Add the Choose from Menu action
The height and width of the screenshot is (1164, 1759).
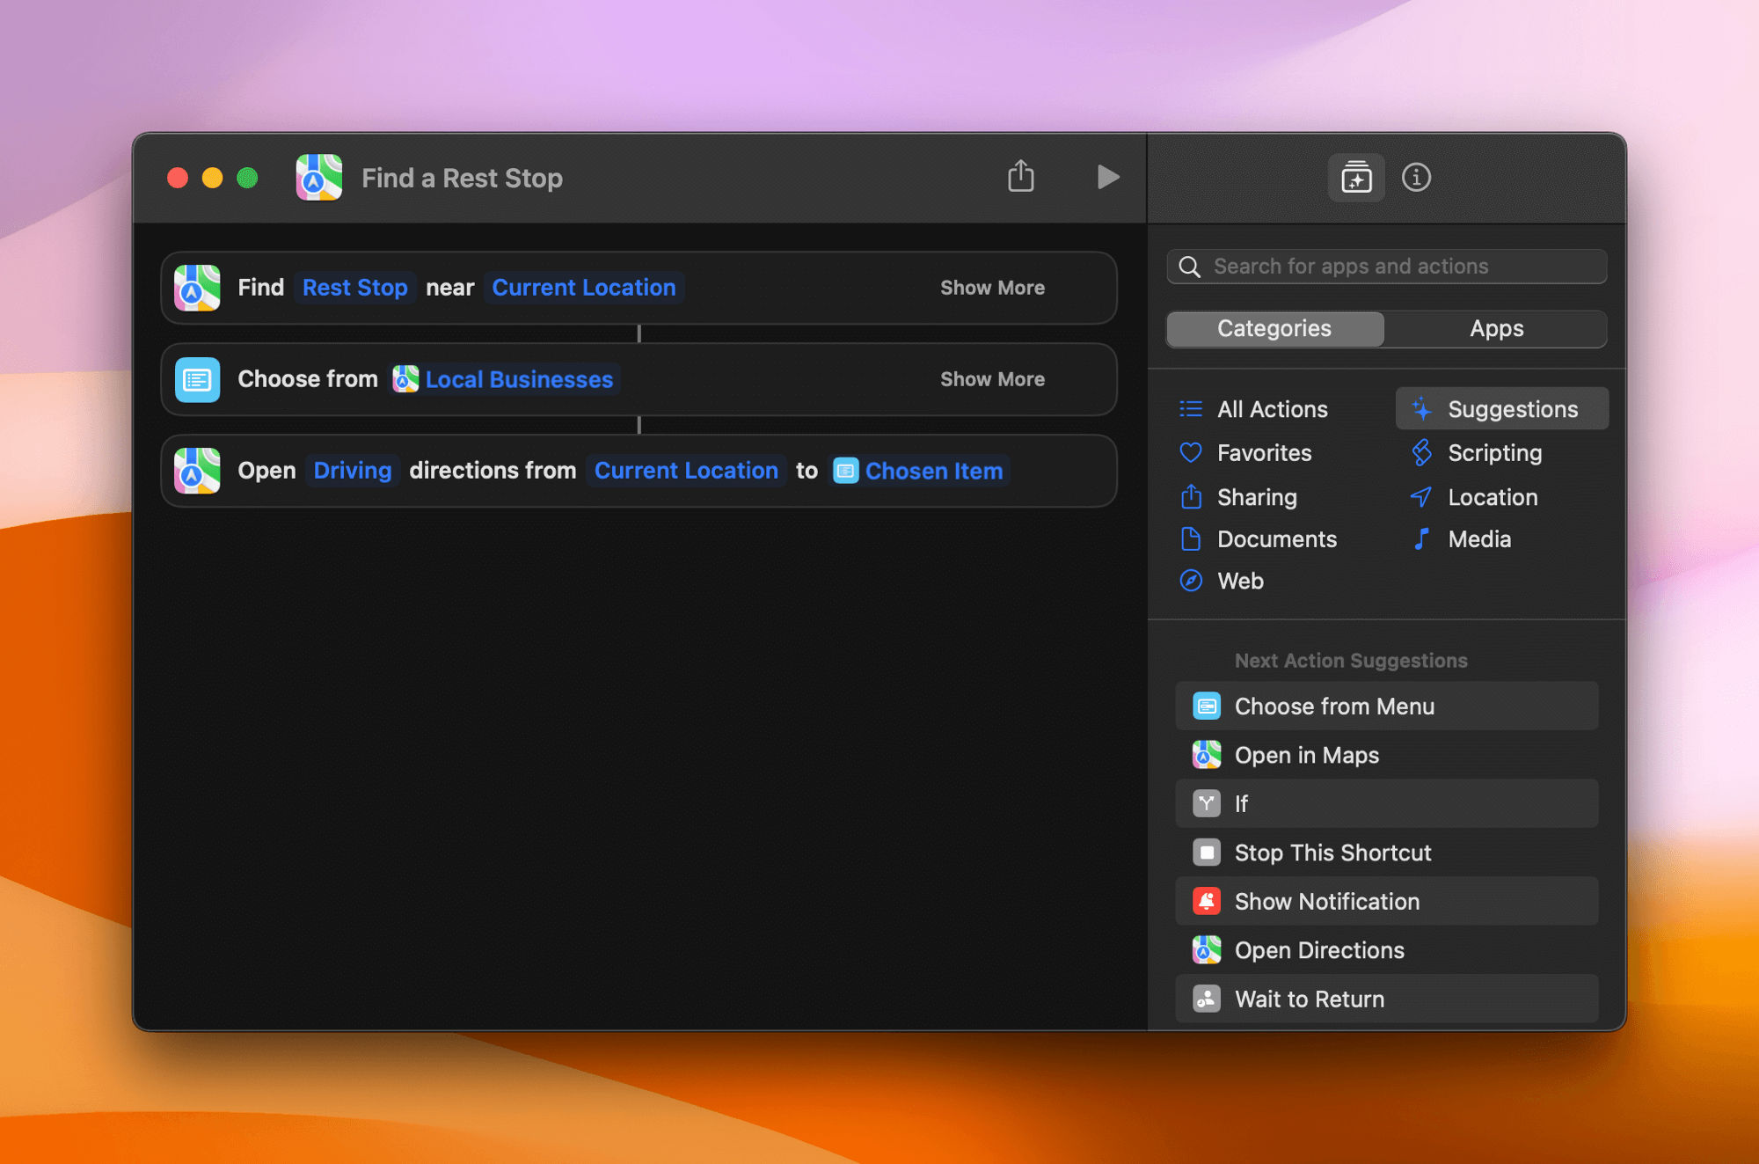tap(1387, 706)
